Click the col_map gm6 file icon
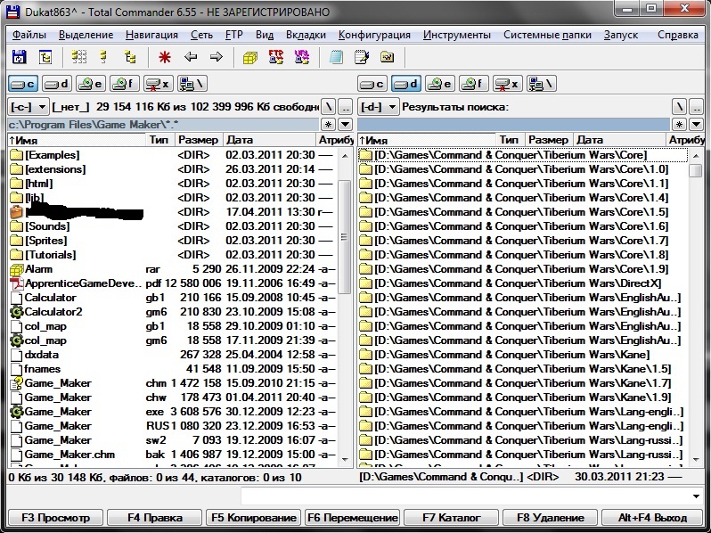711x533 pixels. coord(16,340)
